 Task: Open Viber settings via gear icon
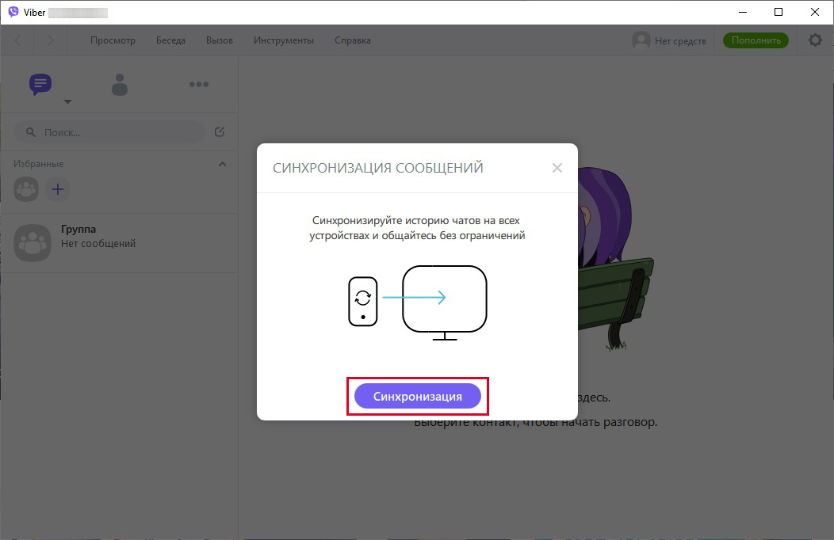(815, 40)
